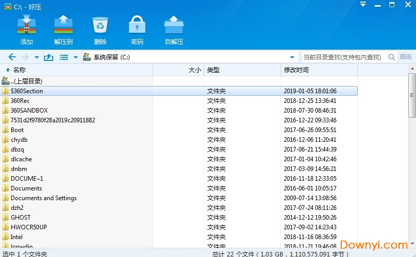Click the scrollbar up arrow
Viewport: 416px width, 257px height.
[412, 69]
